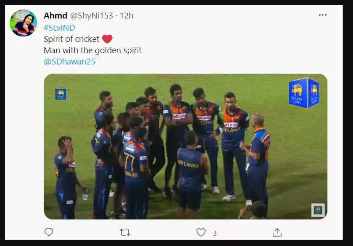Open the @ShyNi153 handle link
This screenshot has width=353, height=246.
(x=92, y=16)
